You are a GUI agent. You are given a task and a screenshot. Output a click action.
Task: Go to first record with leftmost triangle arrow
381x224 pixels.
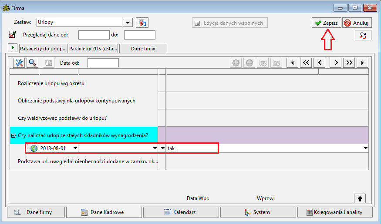point(292,63)
